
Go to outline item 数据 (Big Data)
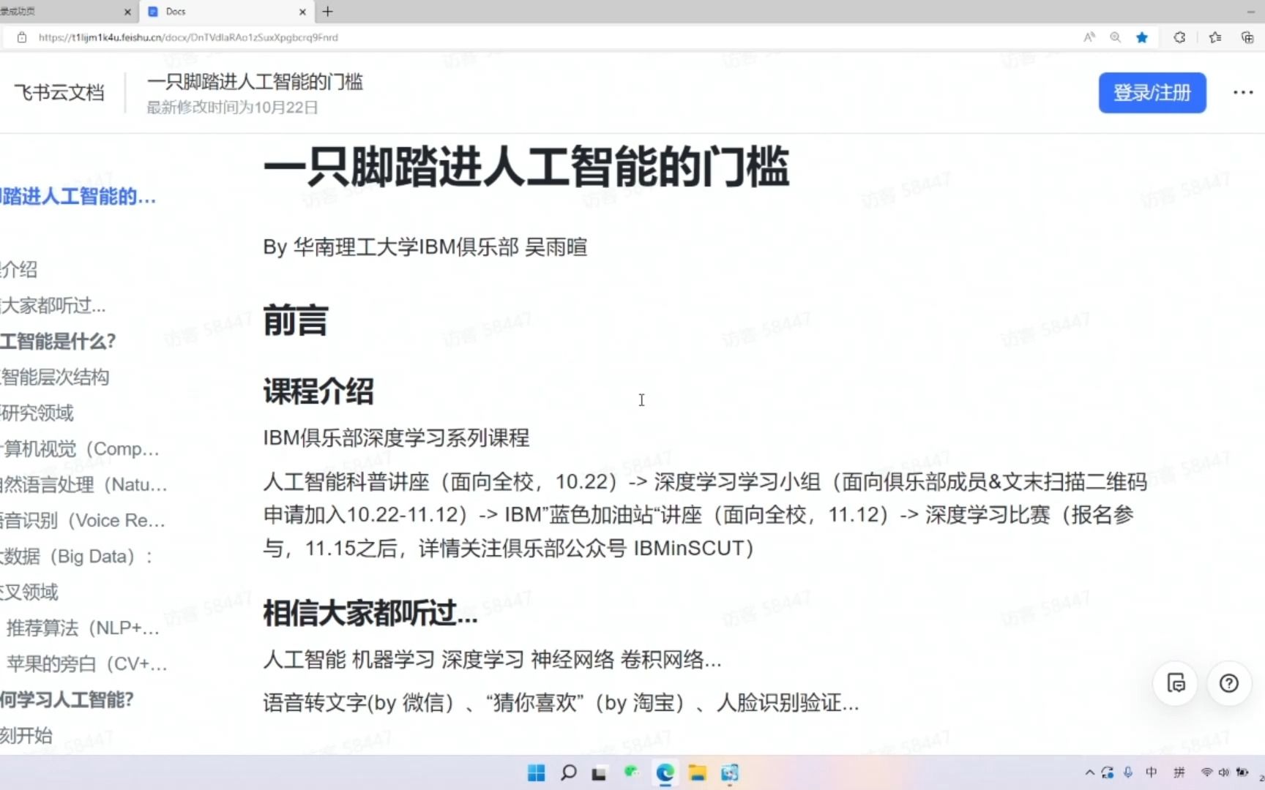[x=76, y=556]
